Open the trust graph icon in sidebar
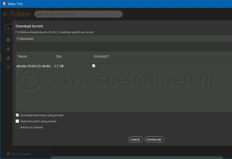Screen dimensions: 232x159 click(8, 67)
